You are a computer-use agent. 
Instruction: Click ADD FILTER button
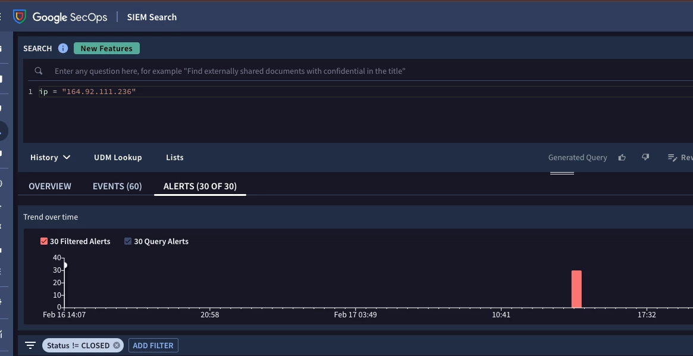153,345
